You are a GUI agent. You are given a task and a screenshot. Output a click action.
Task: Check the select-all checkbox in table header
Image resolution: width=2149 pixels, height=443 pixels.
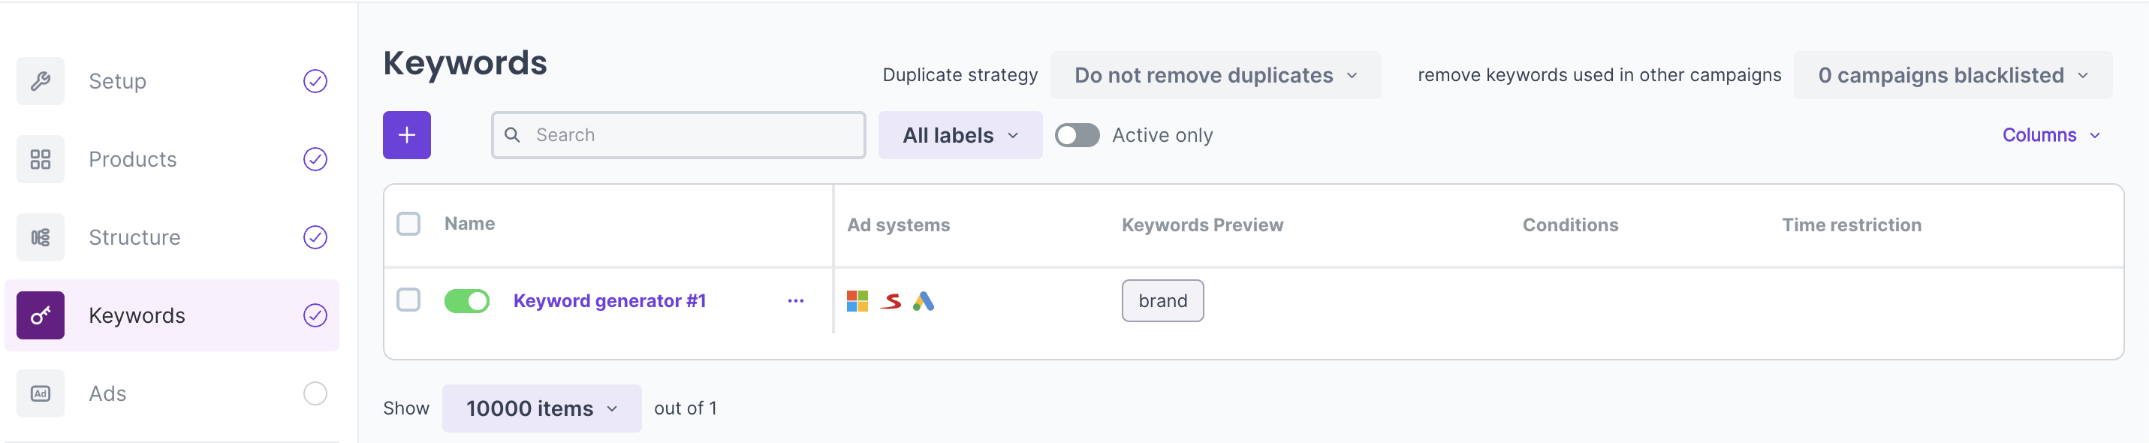408,225
